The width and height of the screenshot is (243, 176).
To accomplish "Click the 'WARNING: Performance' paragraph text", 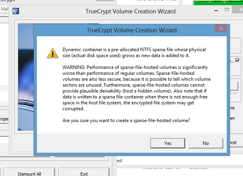I will 137,88.
